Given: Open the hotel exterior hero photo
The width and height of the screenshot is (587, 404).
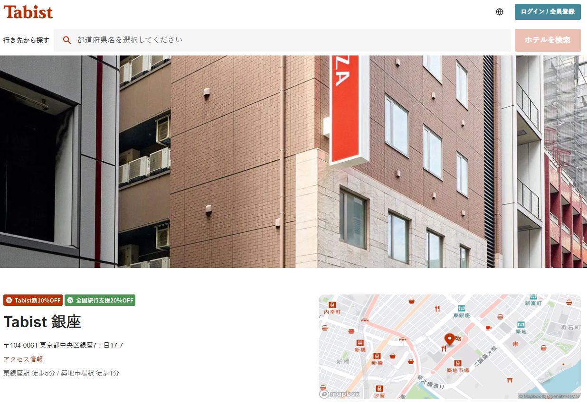Looking at the screenshot, I should (293, 162).
